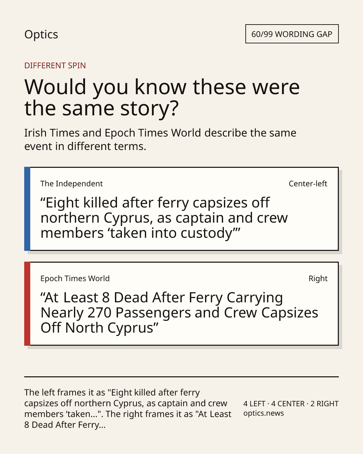
Task: Select the 'At Least 8 Dead' quote
Action: click(x=179, y=313)
